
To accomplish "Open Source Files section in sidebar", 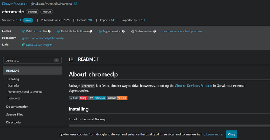I will (x=15, y=115).
